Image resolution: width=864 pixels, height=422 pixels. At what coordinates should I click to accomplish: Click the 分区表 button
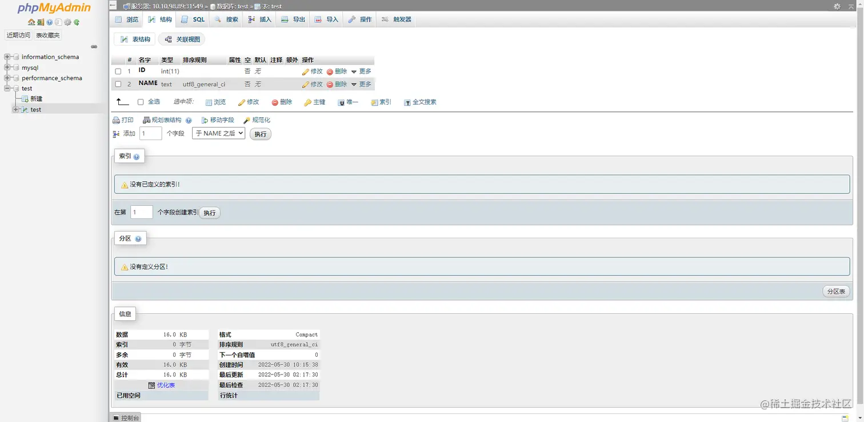(836, 292)
